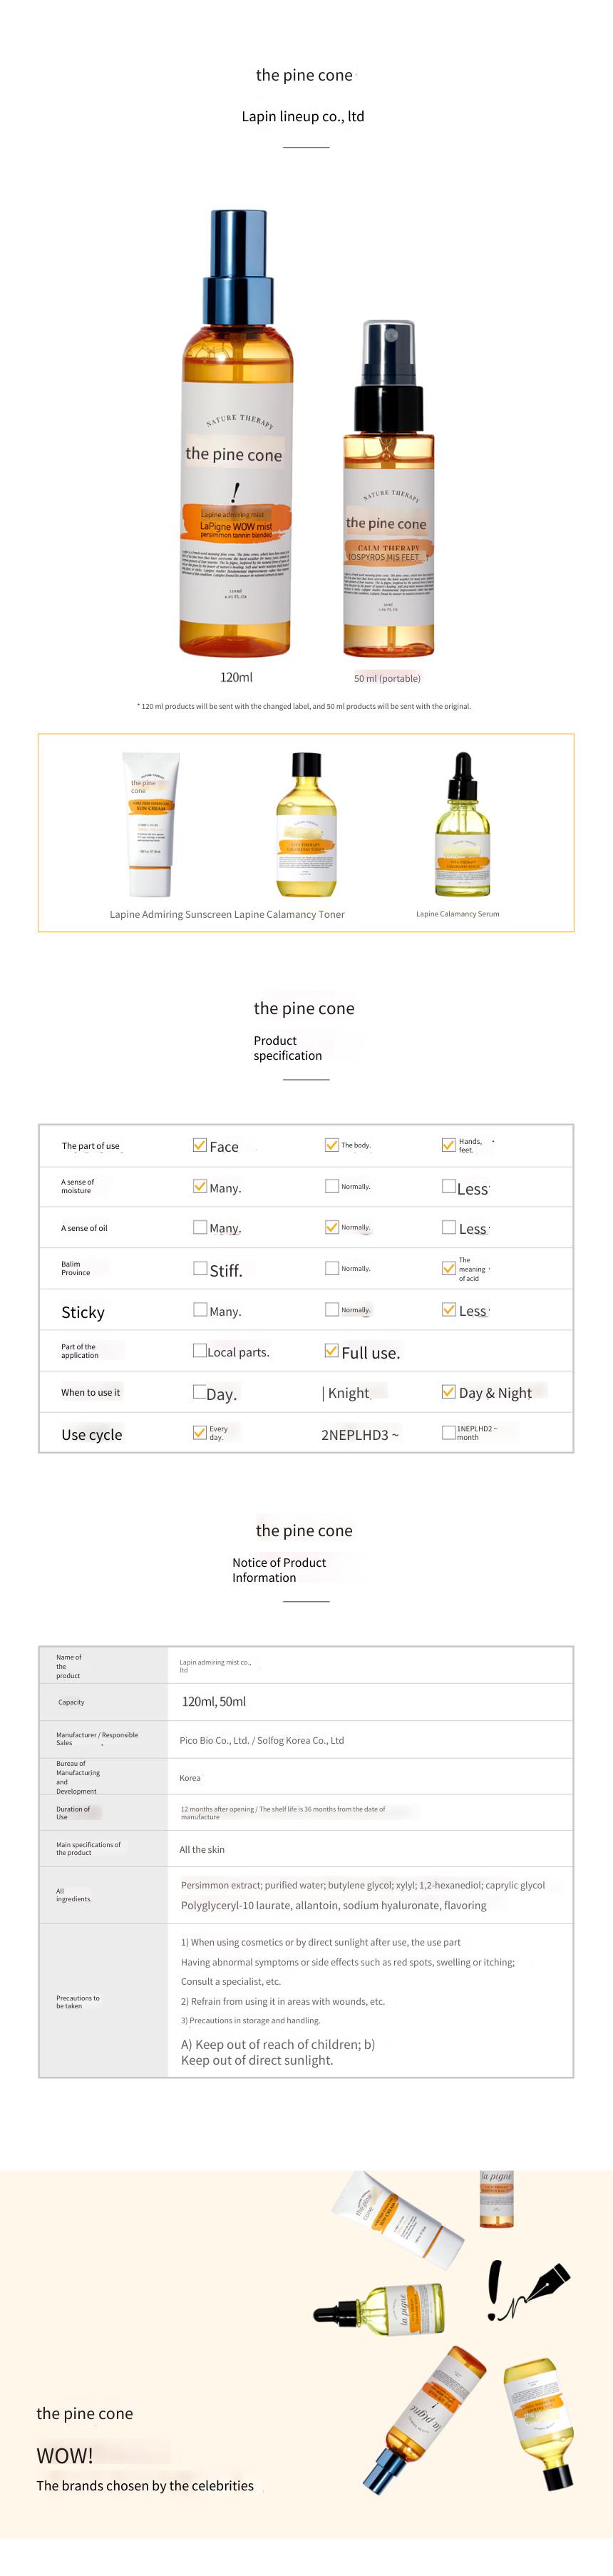Check the Many box for moisture
The width and height of the screenshot is (613, 2576).
tap(200, 1186)
